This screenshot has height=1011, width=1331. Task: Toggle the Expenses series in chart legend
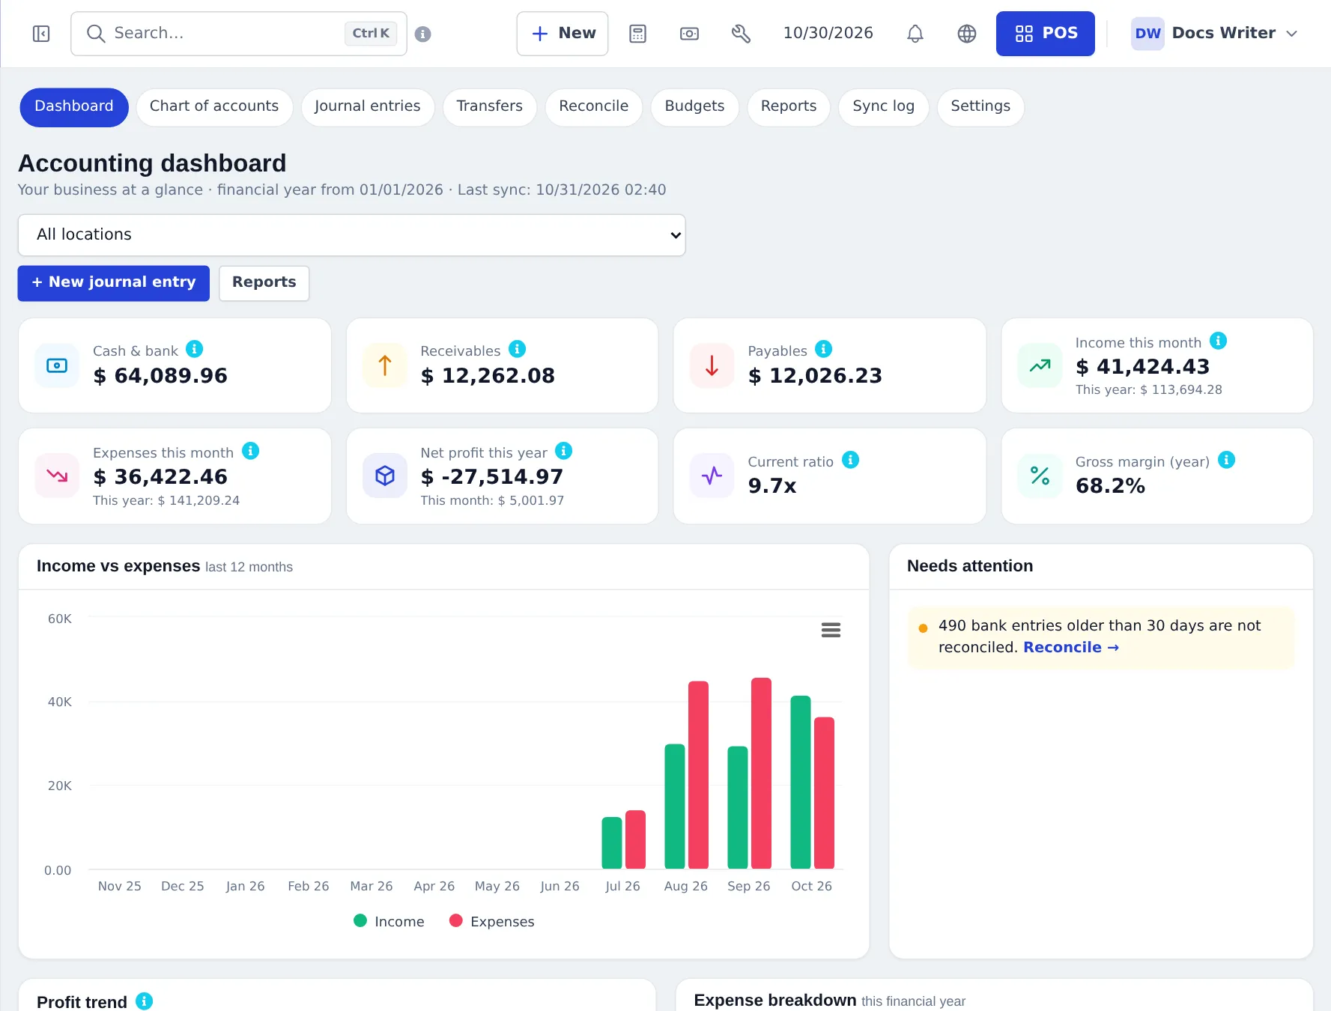pos(491,921)
